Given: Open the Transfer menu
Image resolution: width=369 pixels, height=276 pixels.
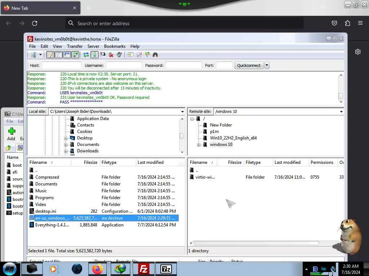Looking at the screenshot, I should pyautogui.click(x=75, y=46).
